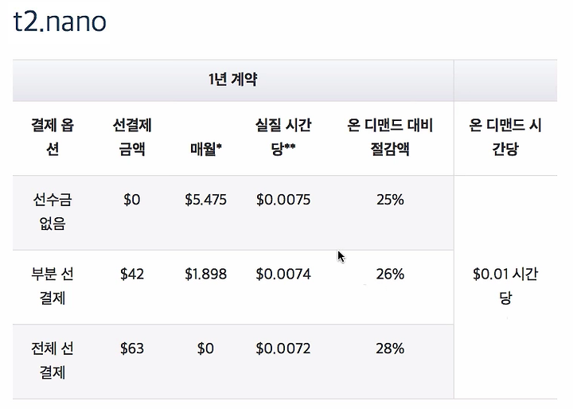Viewport: 573px width, 409px height.
Task: Click the 선결제 금액 column header
Action: coord(132,137)
